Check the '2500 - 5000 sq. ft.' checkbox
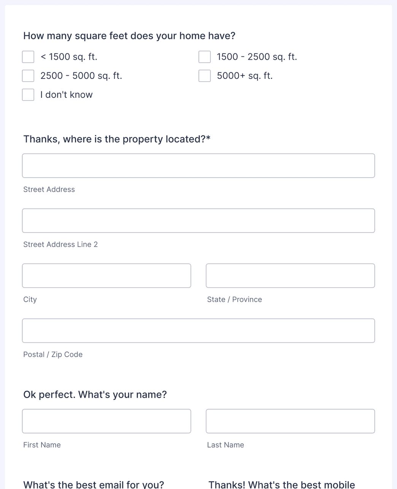The width and height of the screenshot is (397, 489). pyautogui.click(x=28, y=75)
